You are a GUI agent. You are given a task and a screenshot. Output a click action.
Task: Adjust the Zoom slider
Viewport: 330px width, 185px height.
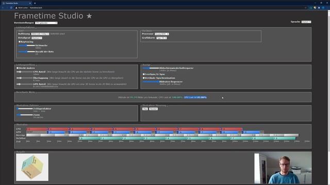(x=24, y=115)
